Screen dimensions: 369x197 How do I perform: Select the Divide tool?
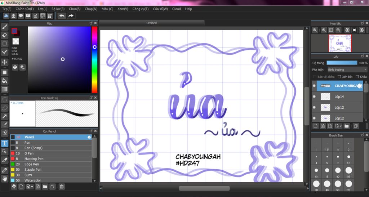[x=4, y=160]
